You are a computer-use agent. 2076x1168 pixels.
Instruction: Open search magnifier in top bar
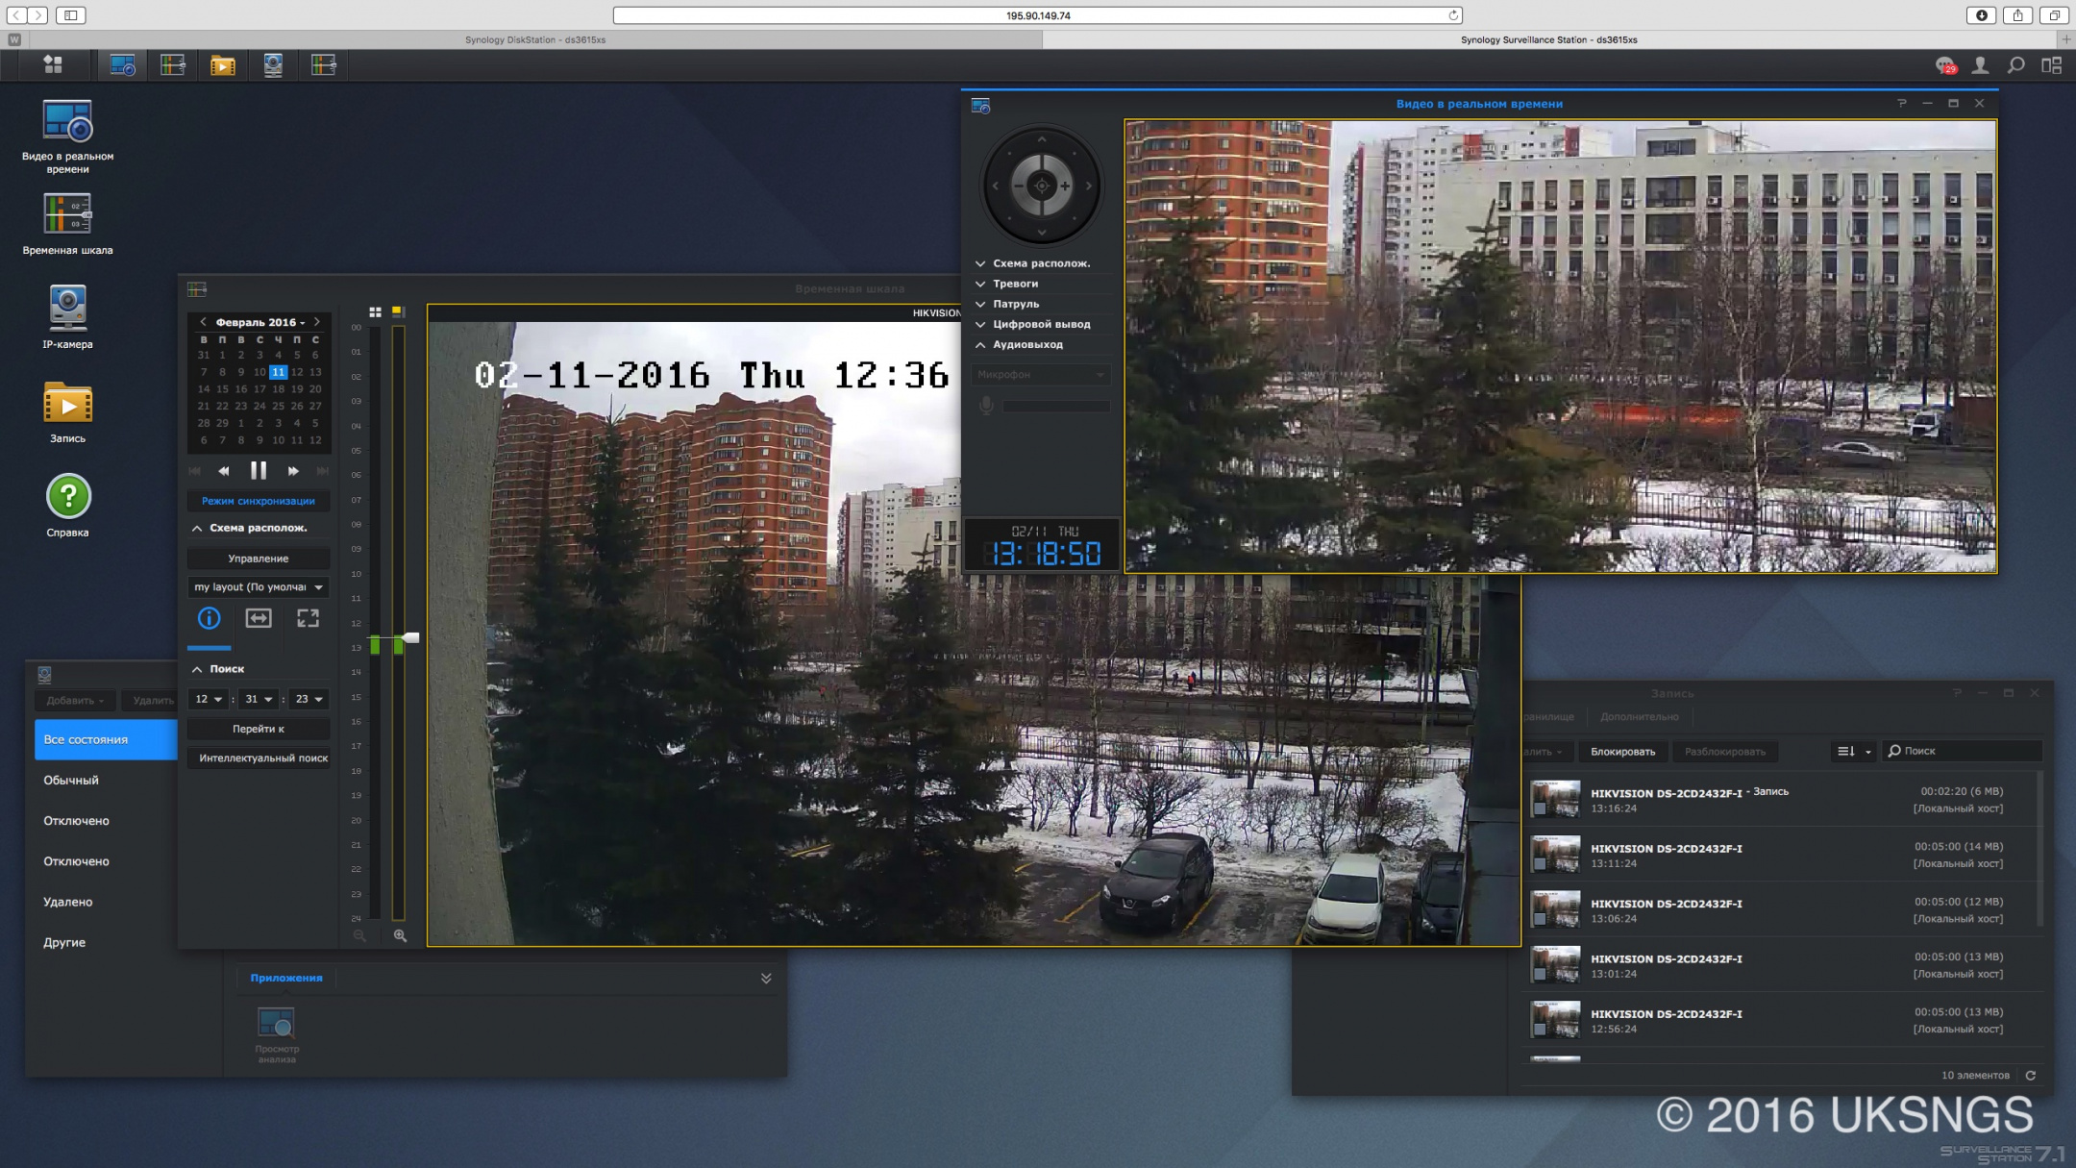pos(2016,65)
